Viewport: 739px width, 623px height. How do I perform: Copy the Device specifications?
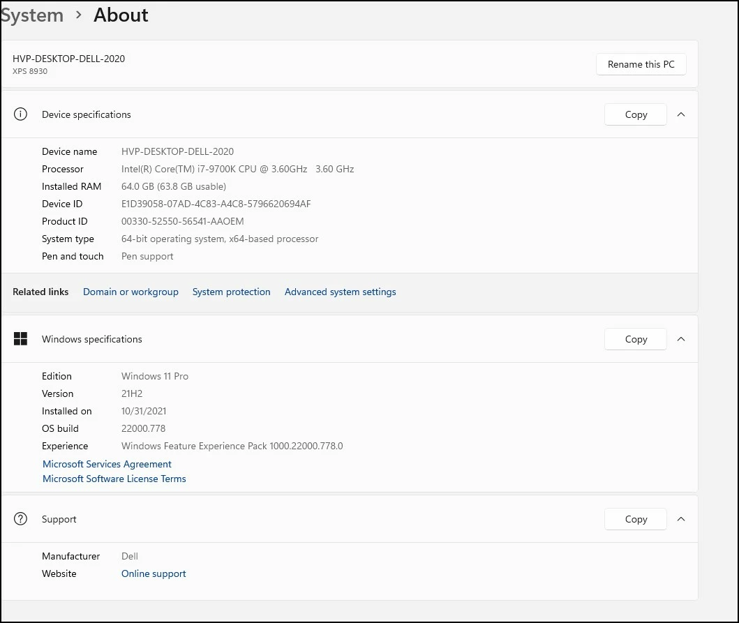click(x=636, y=114)
